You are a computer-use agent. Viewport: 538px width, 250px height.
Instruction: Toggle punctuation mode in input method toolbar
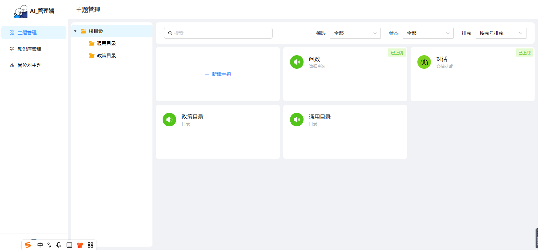[49, 245]
